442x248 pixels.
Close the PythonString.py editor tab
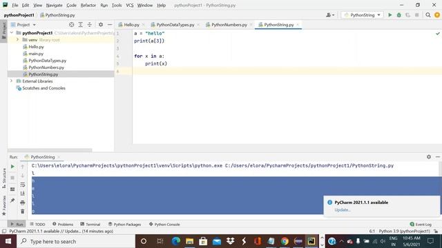pyautogui.click(x=298, y=25)
